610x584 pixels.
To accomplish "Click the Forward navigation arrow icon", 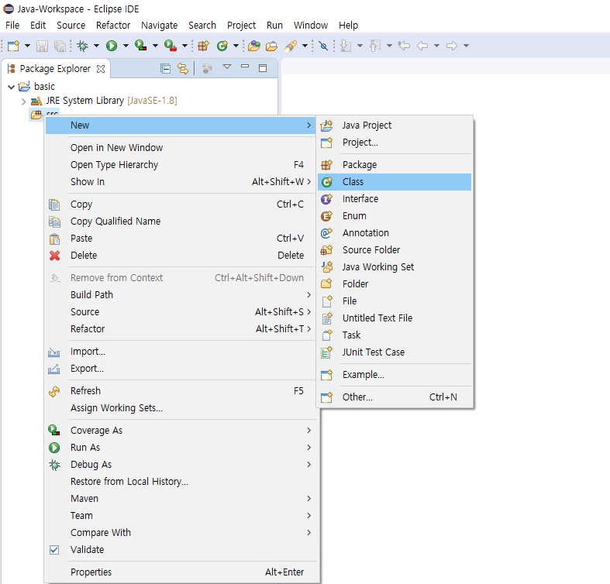I will coord(452,46).
